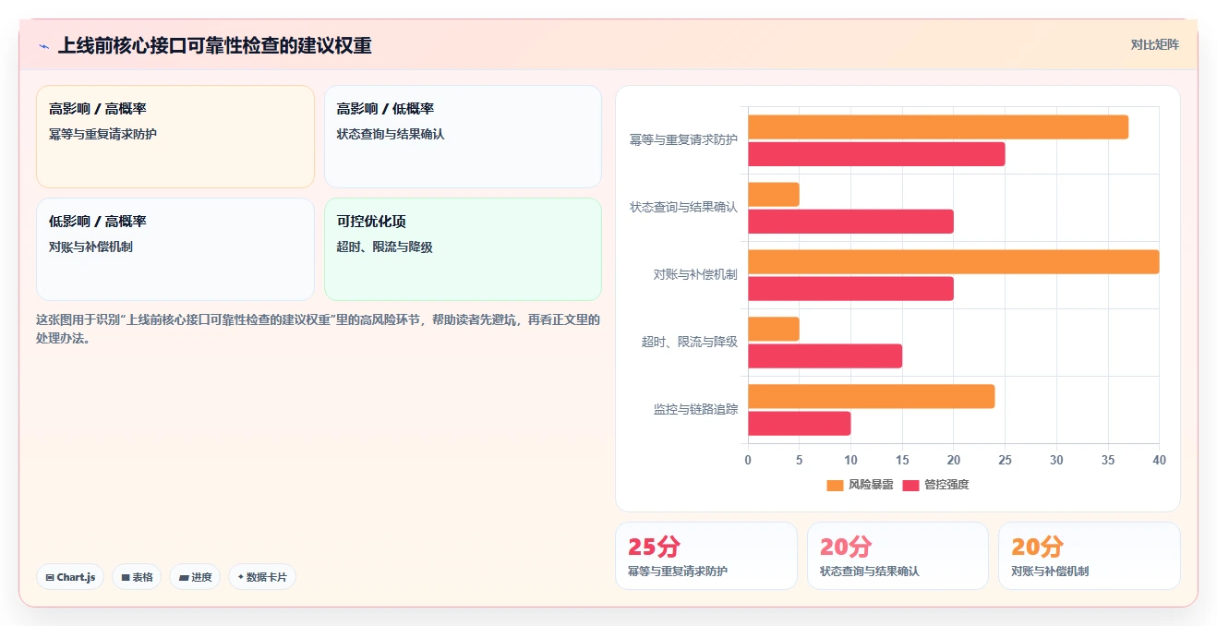Click the 数据卡片 tag chip
1217x626 pixels.
tap(262, 577)
